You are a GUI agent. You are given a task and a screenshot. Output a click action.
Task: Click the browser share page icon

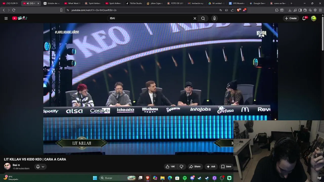point(232,10)
